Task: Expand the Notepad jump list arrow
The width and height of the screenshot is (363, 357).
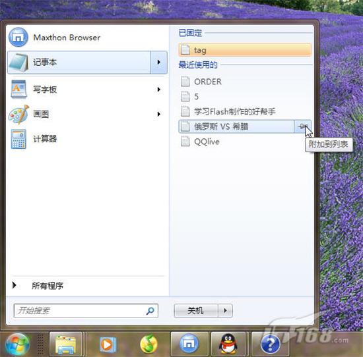Action: (x=159, y=63)
